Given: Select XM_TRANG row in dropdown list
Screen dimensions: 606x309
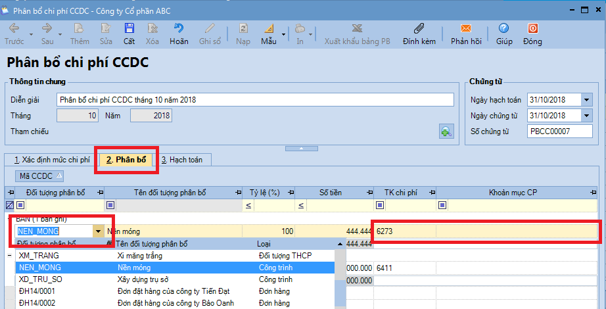Looking at the screenshot, I should point(39,256).
